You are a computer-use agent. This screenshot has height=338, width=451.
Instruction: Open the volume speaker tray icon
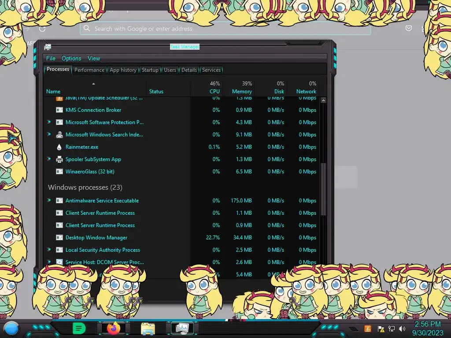pos(402,328)
